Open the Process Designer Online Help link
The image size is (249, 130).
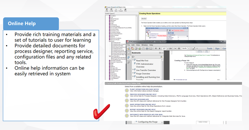tap(143, 94)
